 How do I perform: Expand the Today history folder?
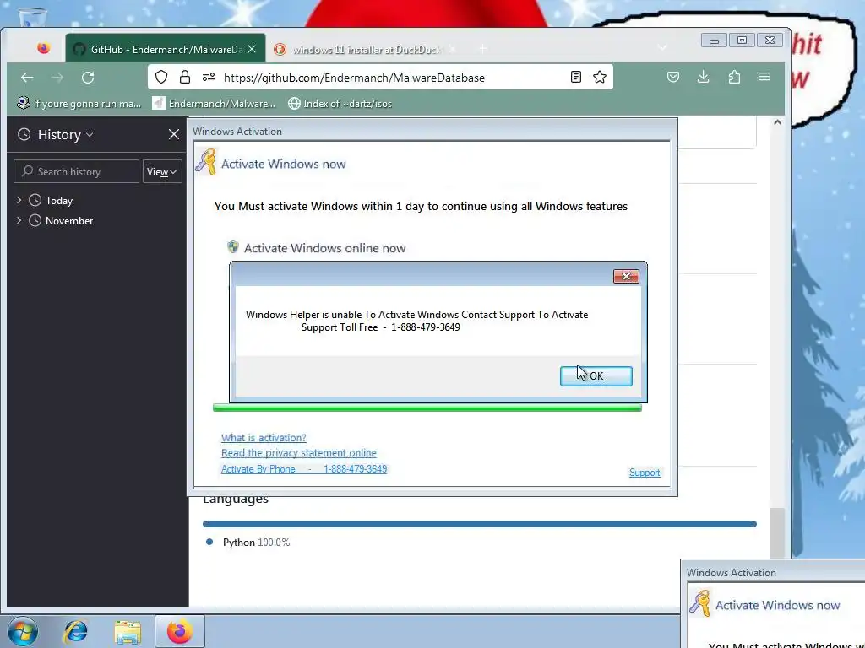(19, 200)
